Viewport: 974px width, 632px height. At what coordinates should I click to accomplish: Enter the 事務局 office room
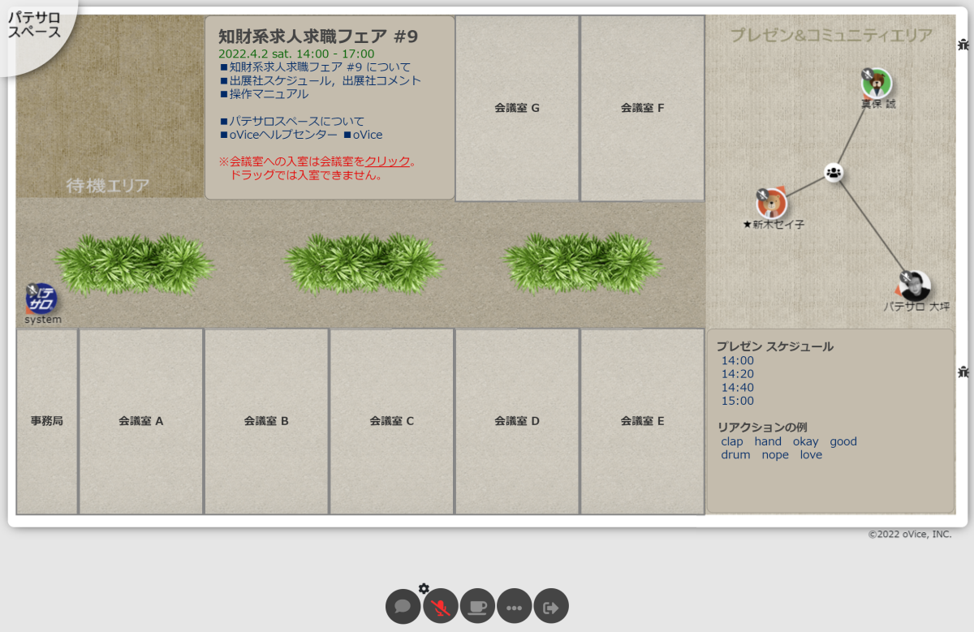(47, 421)
